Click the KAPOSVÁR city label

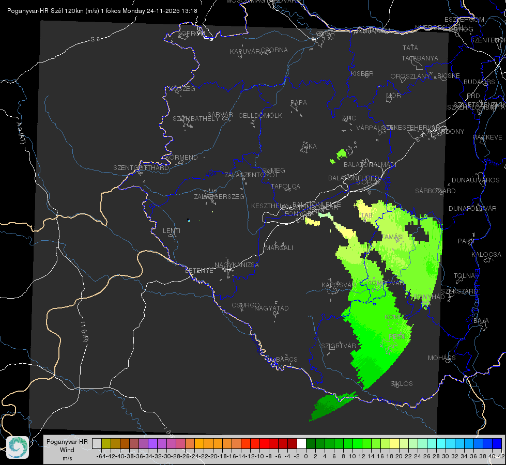[x=339, y=285]
